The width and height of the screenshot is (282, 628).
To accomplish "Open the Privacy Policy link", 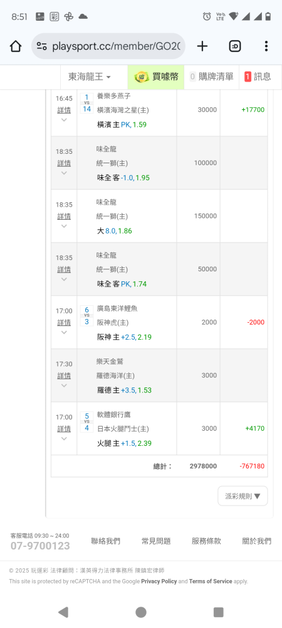I will (159, 581).
